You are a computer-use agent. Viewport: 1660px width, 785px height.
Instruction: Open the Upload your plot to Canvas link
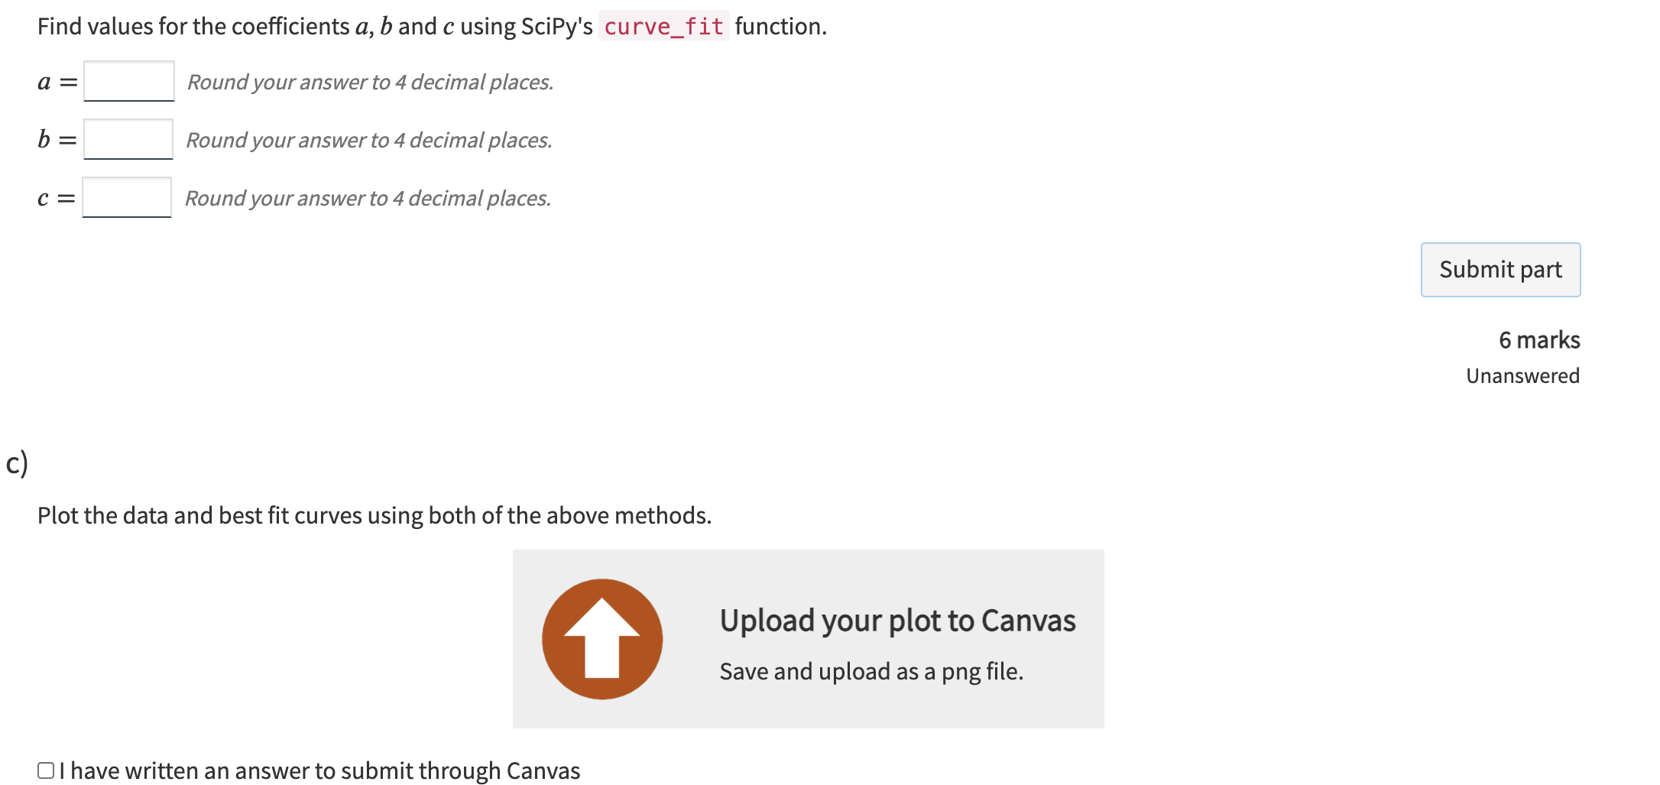[x=897, y=621]
